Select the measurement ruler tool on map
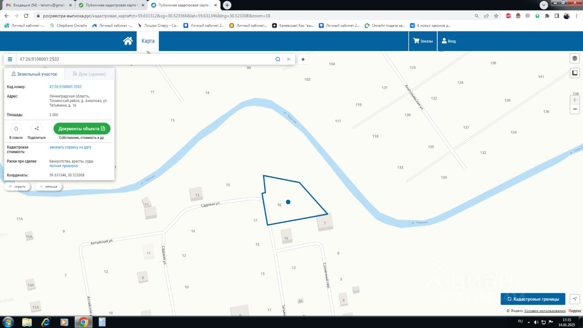 pyautogui.click(x=575, y=73)
